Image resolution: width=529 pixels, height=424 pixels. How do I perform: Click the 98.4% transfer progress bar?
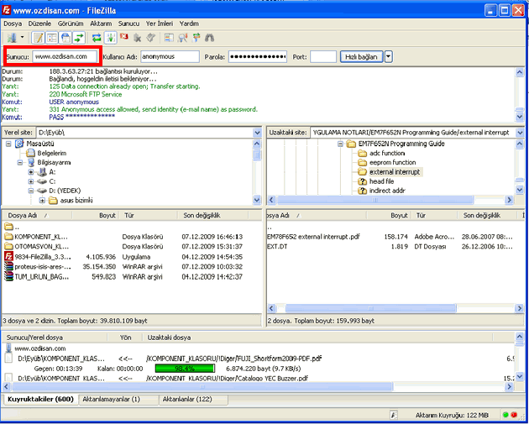pyautogui.click(x=185, y=369)
